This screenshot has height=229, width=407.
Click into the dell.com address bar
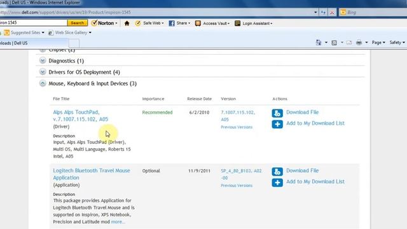pyautogui.click(x=156, y=12)
